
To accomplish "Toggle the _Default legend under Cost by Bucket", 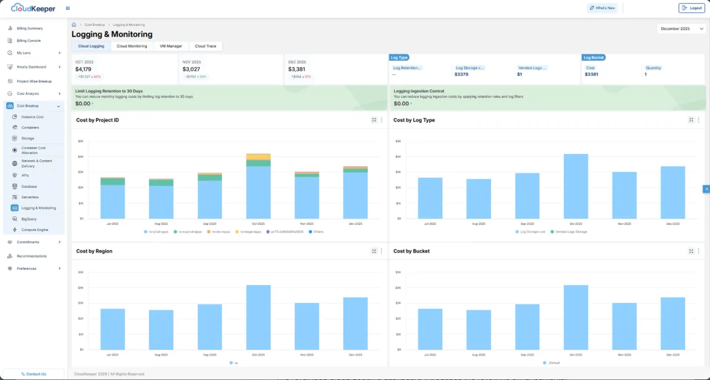I will click(x=551, y=363).
